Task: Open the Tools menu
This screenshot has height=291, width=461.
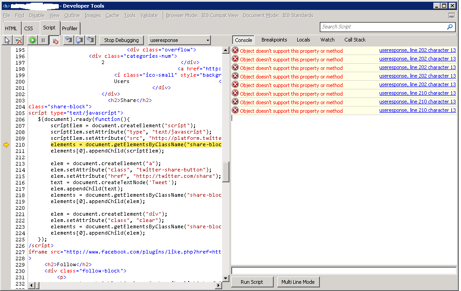Action: (130, 15)
